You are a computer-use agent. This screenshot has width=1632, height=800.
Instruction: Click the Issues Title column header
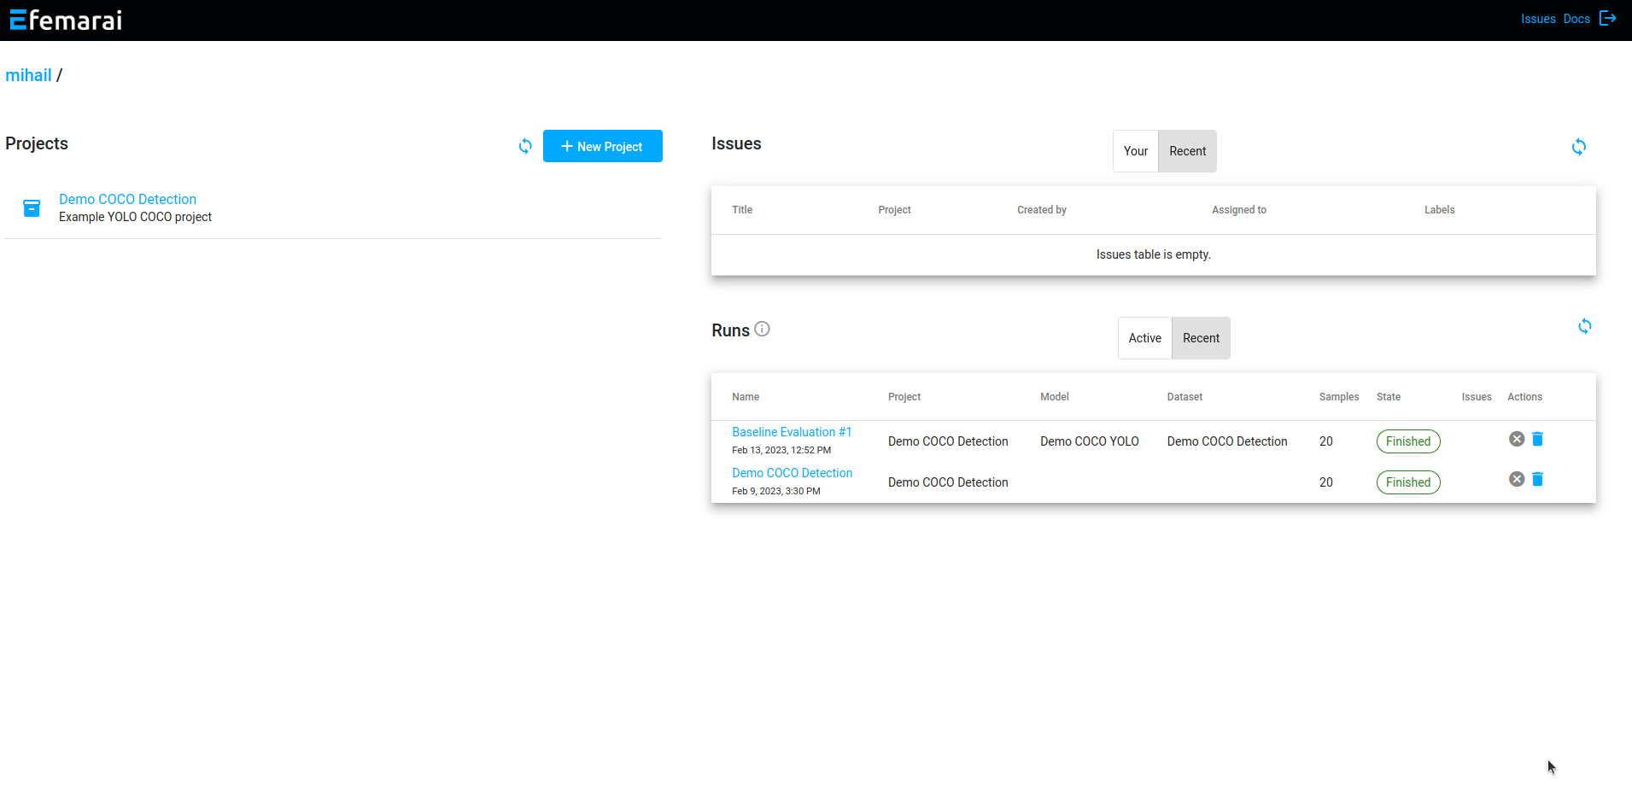pos(742,210)
